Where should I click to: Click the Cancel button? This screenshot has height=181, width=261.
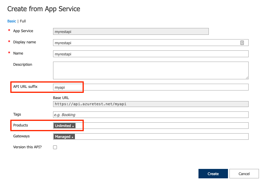[x=244, y=174]
